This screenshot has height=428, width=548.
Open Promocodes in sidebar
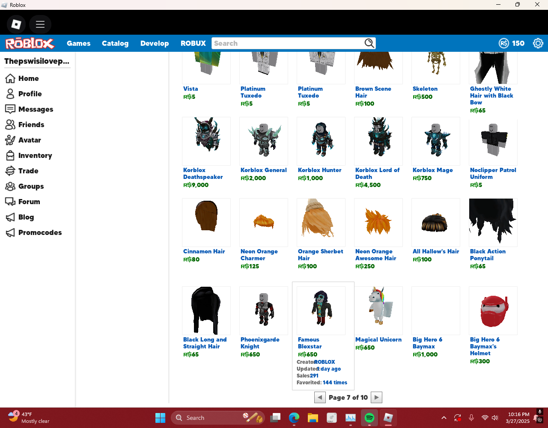[x=33, y=232]
